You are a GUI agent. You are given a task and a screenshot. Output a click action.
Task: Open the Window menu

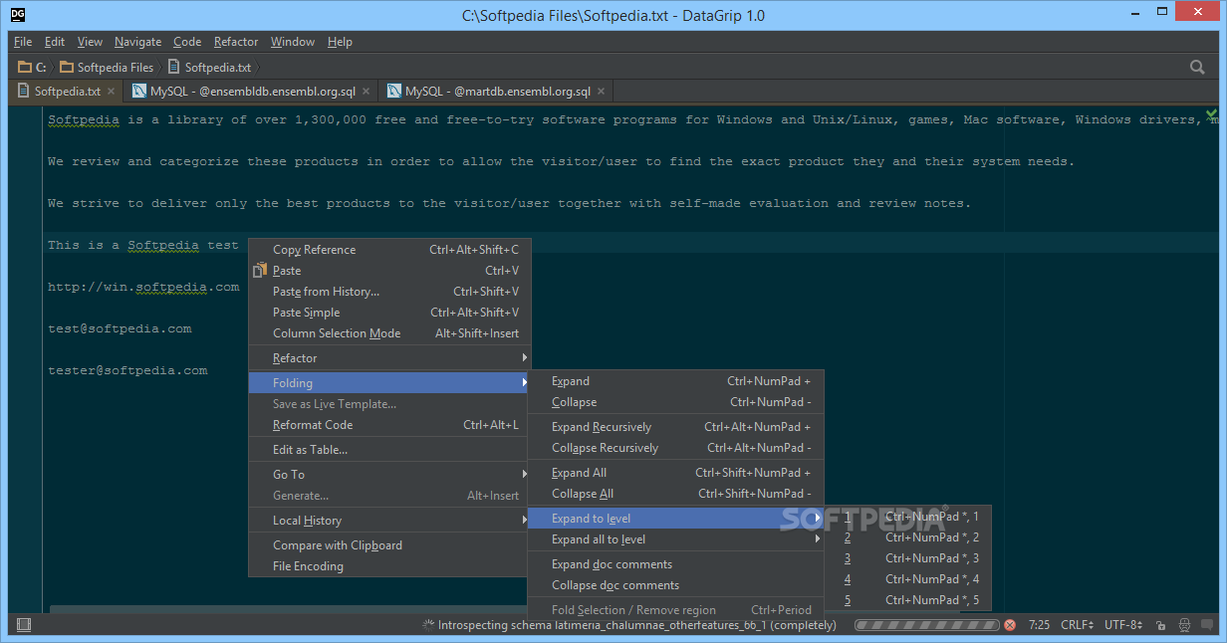(293, 42)
